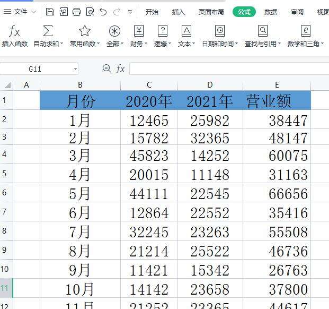Select row 11 header
Viewport: 329px width, 309px height.
click(6, 288)
